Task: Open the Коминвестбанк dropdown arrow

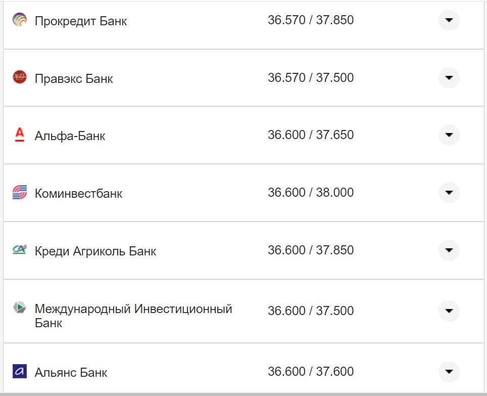Action: [x=449, y=192]
